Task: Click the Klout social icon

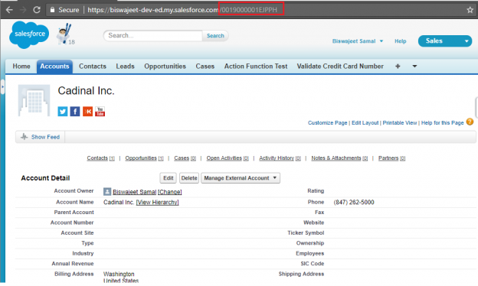Action: [x=87, y=112]
